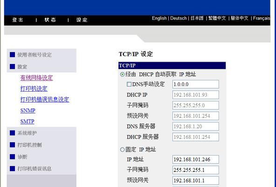Open the 打印机控制 sidebar section
276x187 pixels.
click(x=29, y=145)
